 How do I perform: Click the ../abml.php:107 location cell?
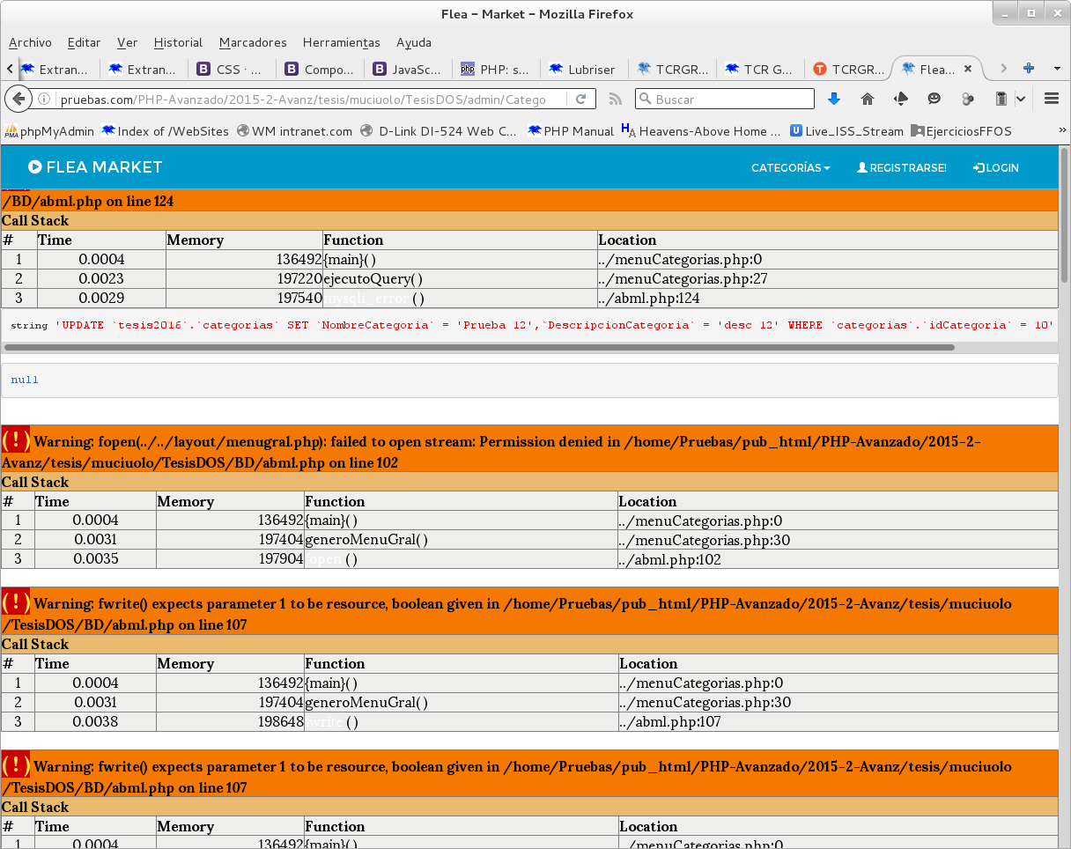[838, 722]
